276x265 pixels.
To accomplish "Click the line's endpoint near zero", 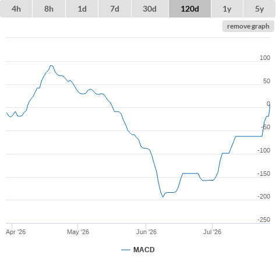I will pos(270,106).
